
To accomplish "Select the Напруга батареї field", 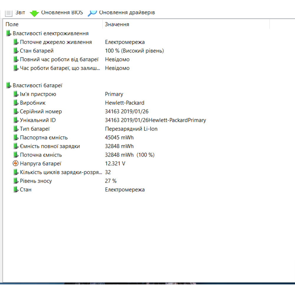I will 41,163.
